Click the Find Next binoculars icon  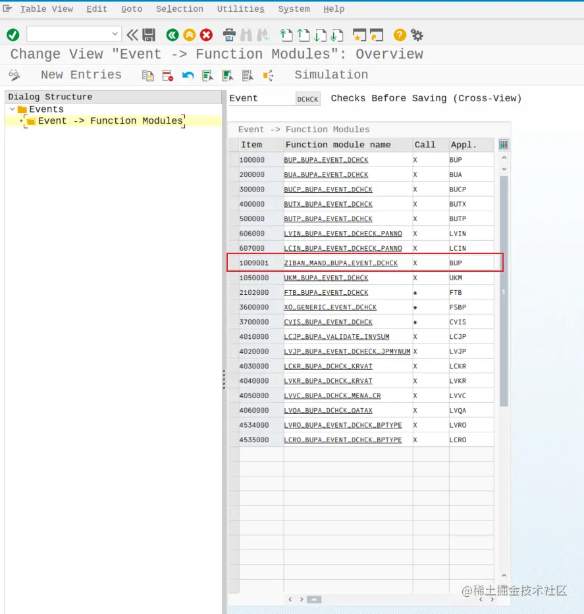[263, 35]
